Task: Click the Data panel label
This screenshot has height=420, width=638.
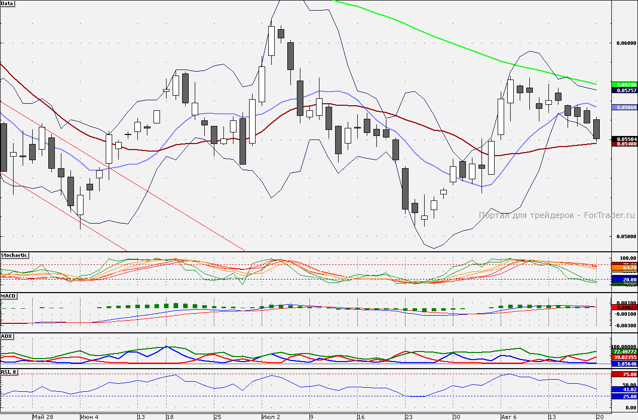Action: tap(8, 3)
